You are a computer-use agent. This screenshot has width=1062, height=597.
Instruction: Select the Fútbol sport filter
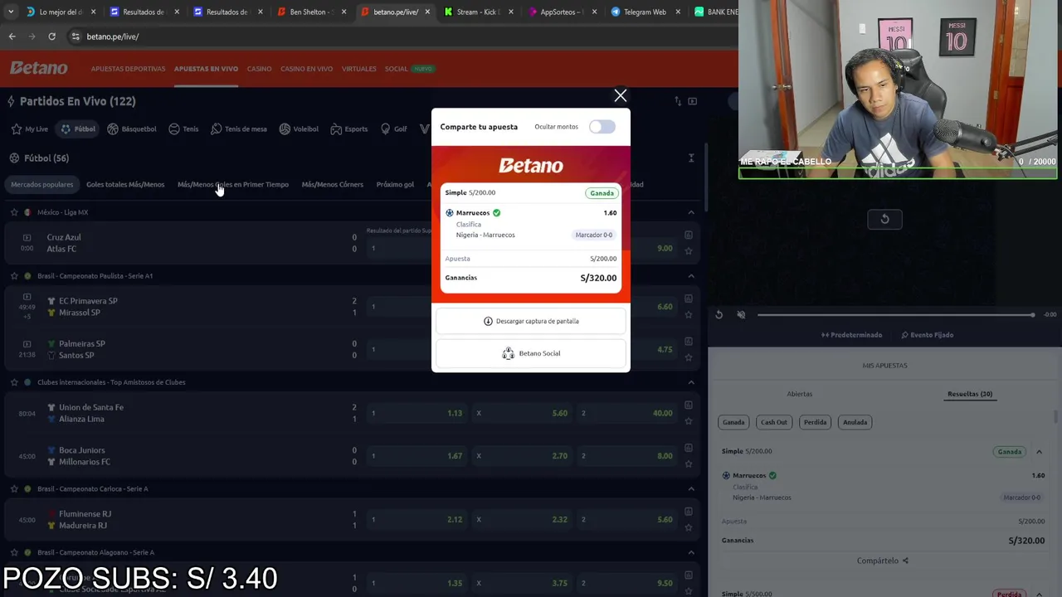[78, 129]
